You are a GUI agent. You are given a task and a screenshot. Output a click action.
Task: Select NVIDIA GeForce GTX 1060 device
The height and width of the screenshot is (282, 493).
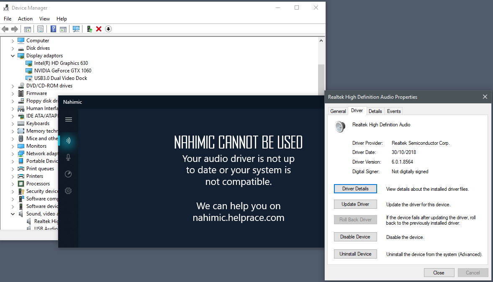click(x=63, y=71)
